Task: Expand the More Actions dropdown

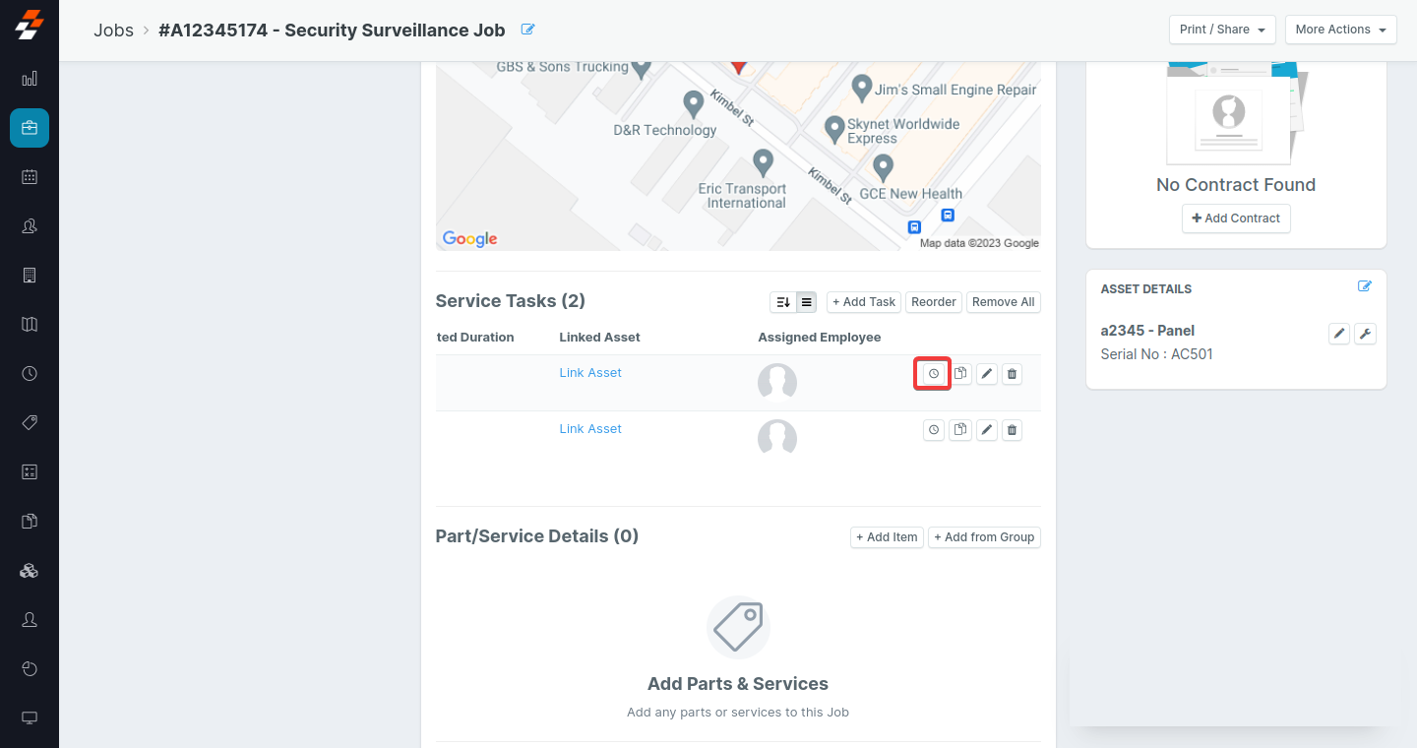Action: [1341, 30]
